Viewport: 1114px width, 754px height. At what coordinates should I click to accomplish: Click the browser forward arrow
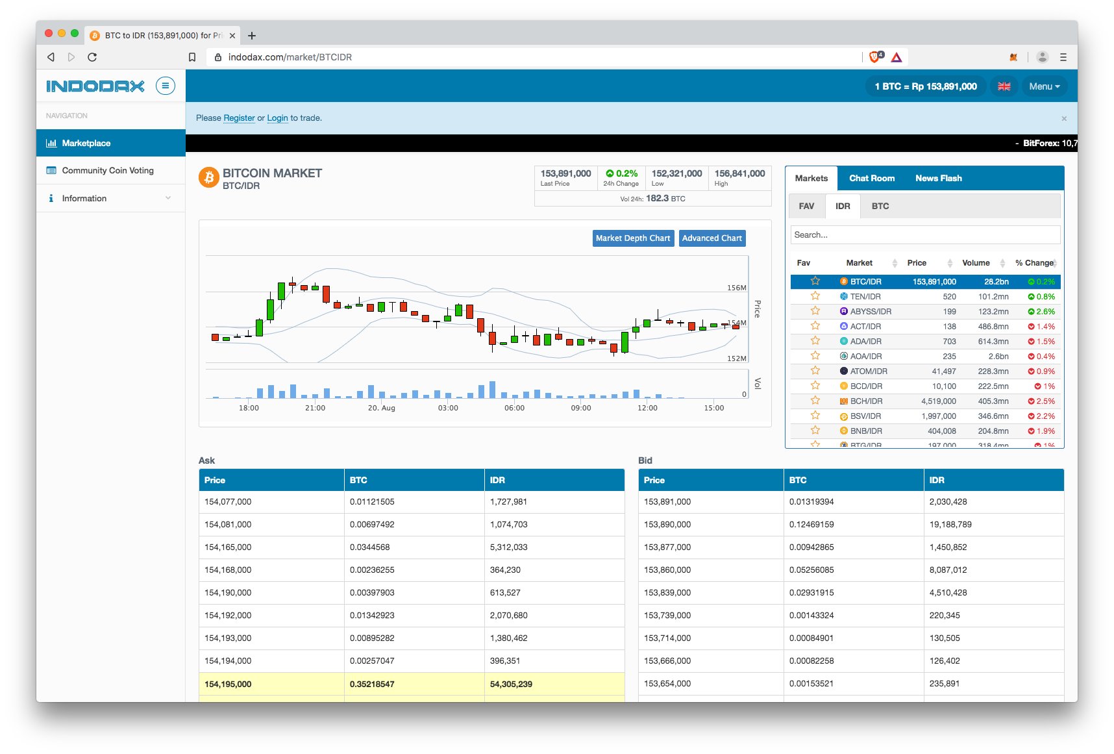click(x=71, y=57)
